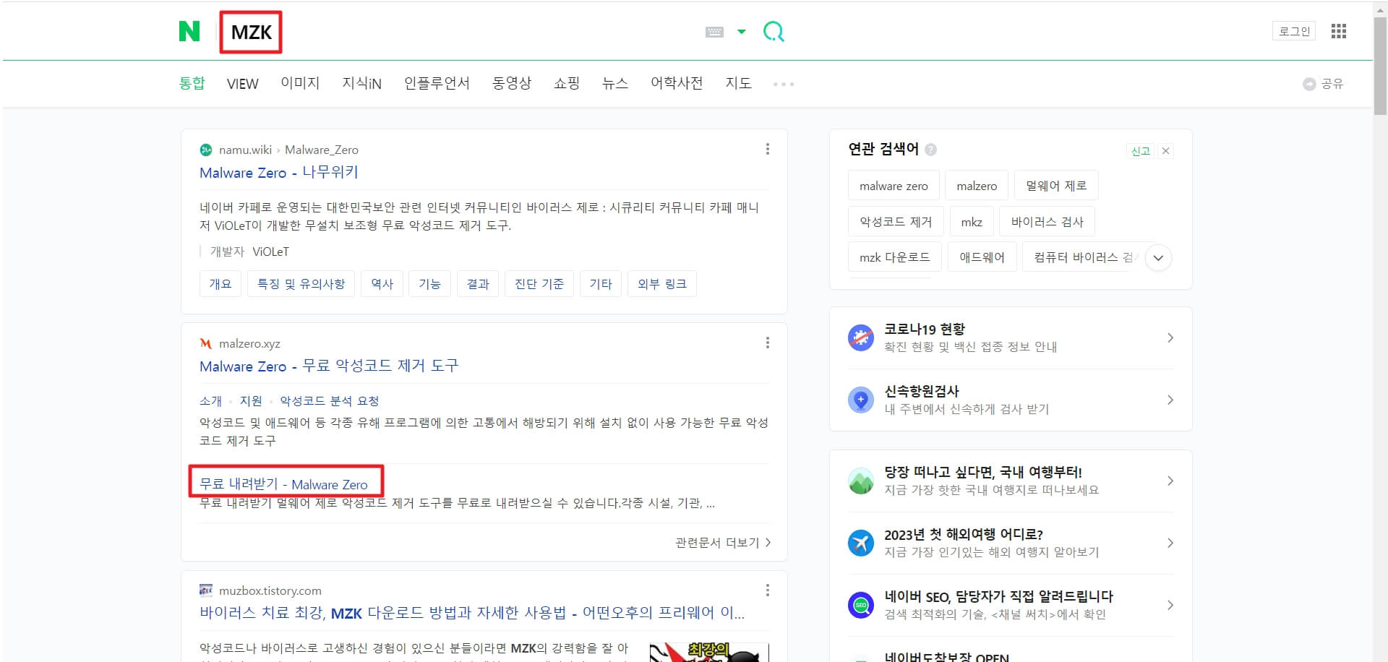
Task: Open the 어학사전 tab
Action: point(677,83)
